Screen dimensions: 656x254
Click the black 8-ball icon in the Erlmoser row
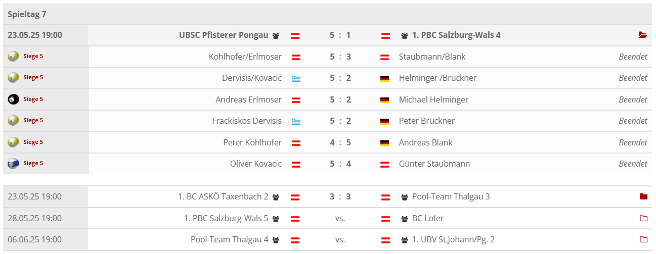coord(14,99)
